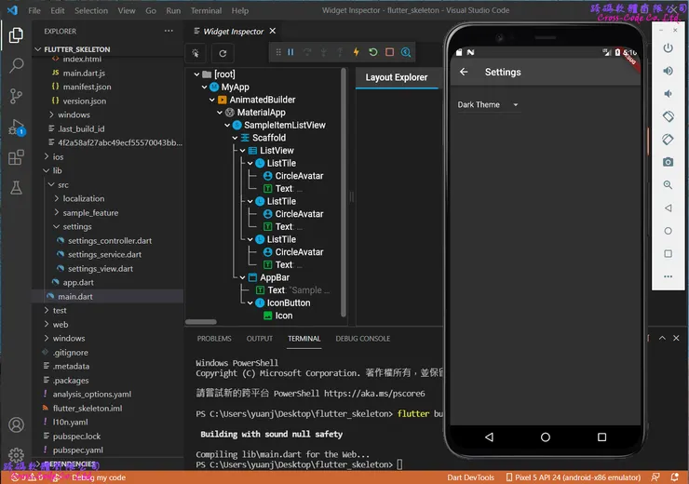Stop the debug session with red square

(390, 53)
